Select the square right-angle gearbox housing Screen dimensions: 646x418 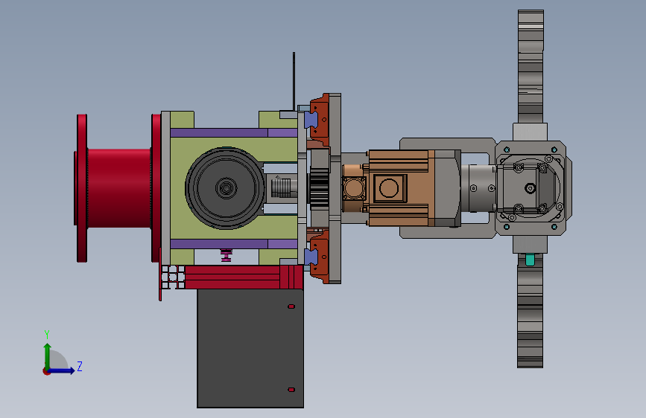531,188
